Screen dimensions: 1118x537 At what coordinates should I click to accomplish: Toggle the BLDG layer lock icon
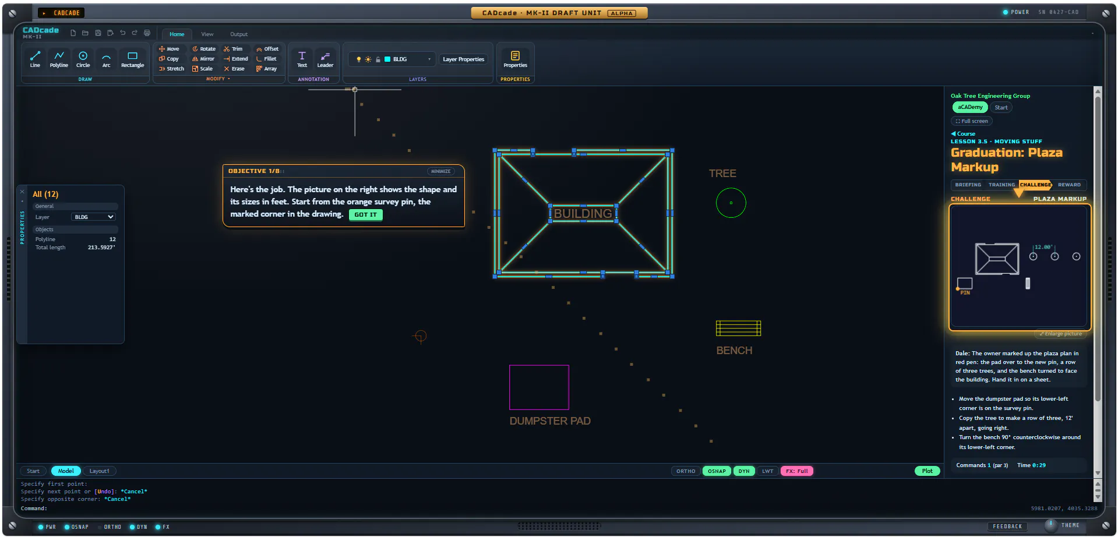pyautogui.click(x=378, y=59)
